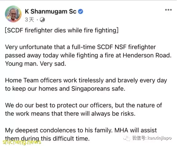The image size is (177, 146).
Task: Click the 微信号: kanxinjiapo watermark text
Action: [152, 138]
